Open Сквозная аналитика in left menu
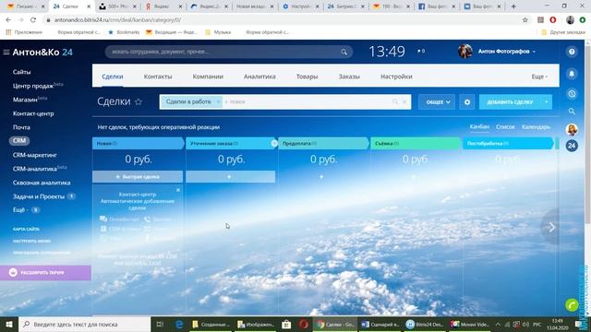Screen dimensions: 591x332 pos(42,183)
